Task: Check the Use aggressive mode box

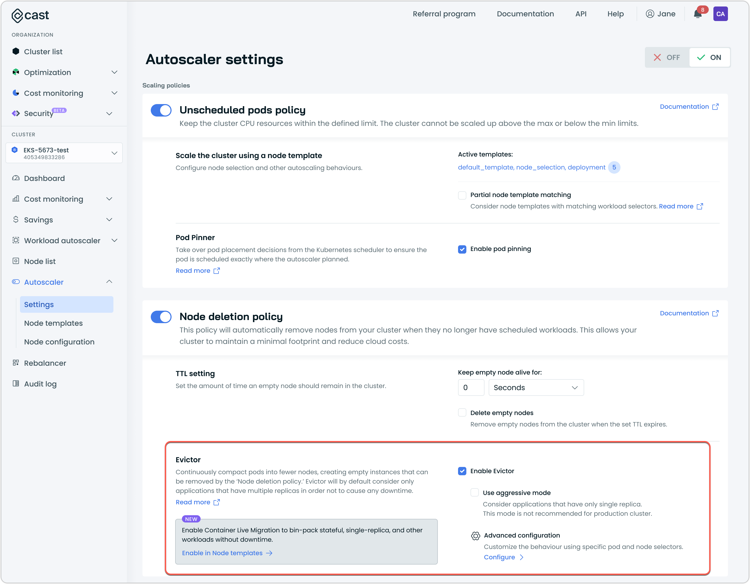Action: pos(475,493)
